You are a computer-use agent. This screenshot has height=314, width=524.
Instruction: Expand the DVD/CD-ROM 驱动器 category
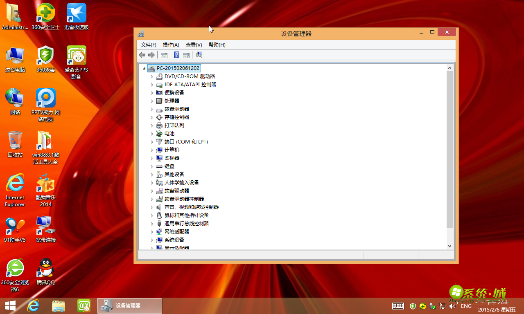[x=152, y=76]
